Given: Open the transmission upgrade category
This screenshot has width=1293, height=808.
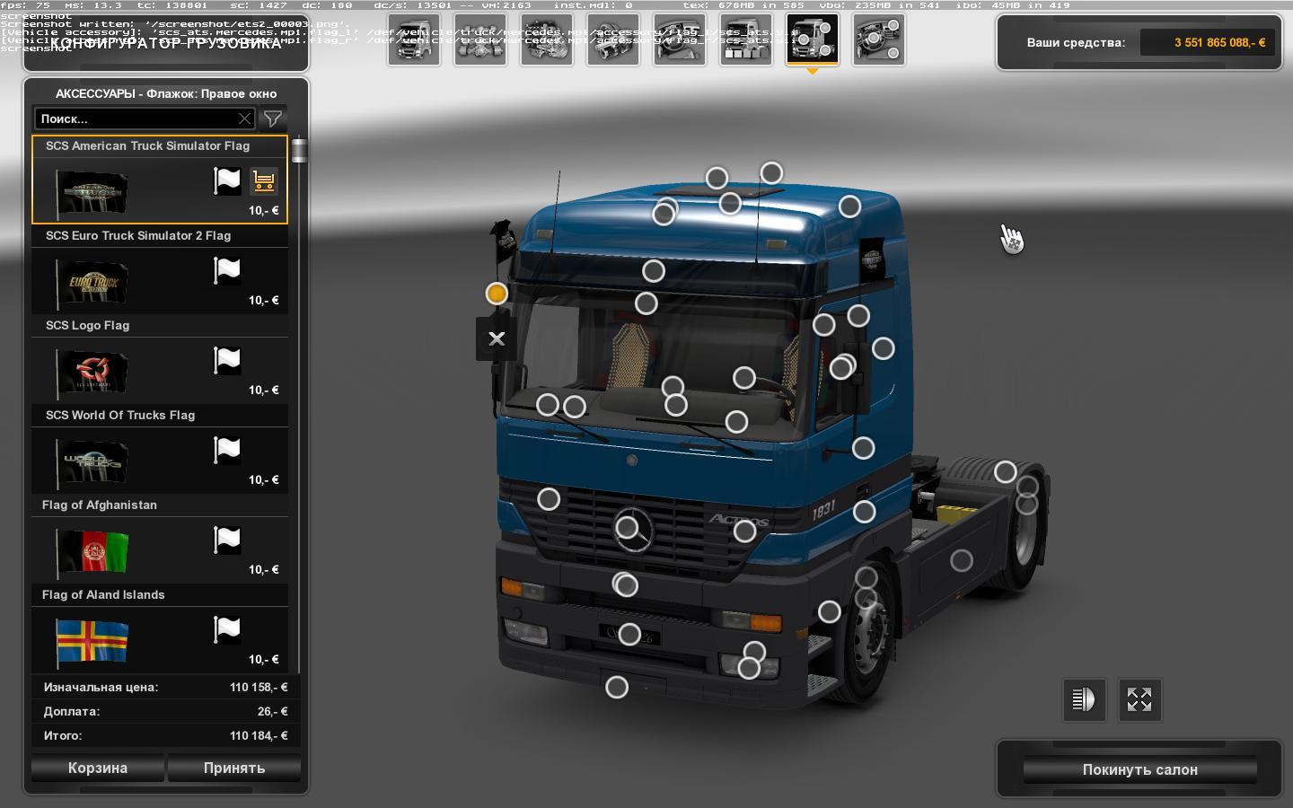Looking at the screenshot, I should [613, 40].
